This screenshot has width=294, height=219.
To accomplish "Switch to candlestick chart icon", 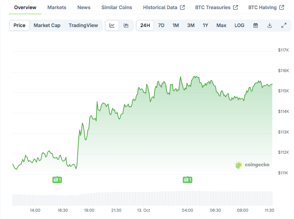I will point(126,26).
